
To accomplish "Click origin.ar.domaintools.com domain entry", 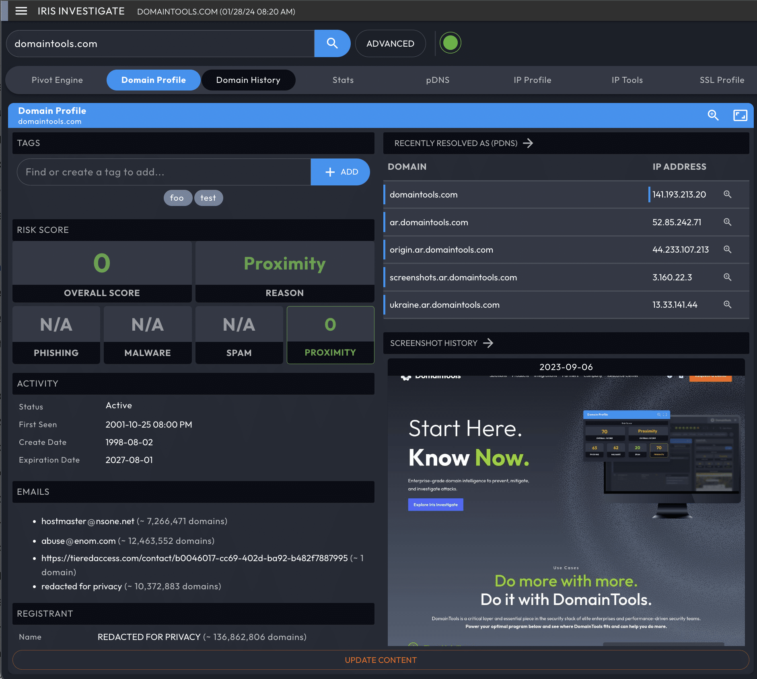I will coord(441,250).
